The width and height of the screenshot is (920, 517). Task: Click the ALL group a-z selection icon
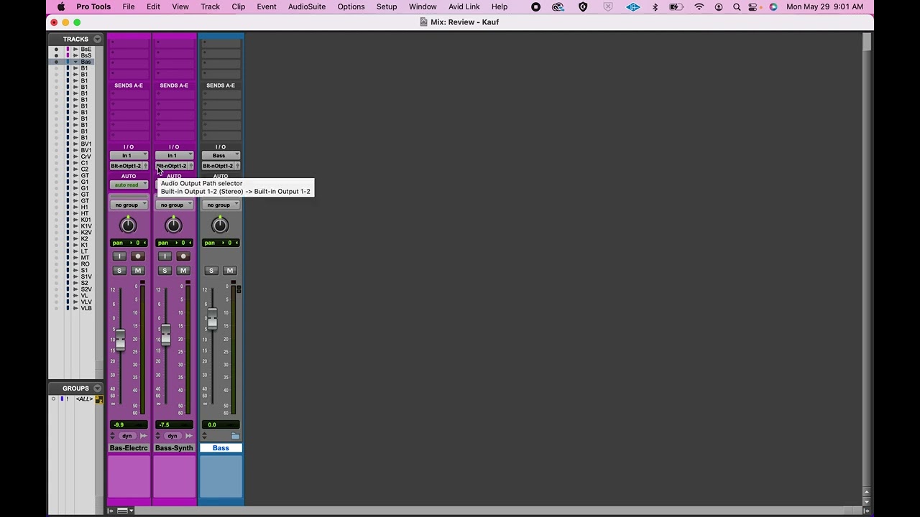coord(99,399)
